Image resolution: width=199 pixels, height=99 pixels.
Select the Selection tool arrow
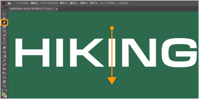(4, 14)
